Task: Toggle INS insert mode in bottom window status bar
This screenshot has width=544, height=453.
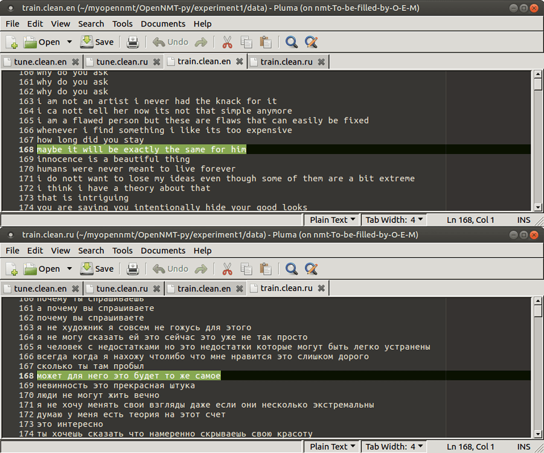Action: (523, 447)
